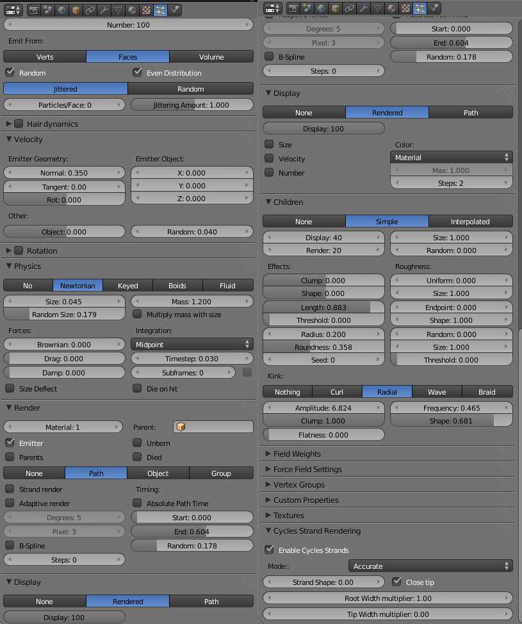This screenshot has width=522, height=624.
Task: Enable Die on hit option
Action: [x=137, y=388]
